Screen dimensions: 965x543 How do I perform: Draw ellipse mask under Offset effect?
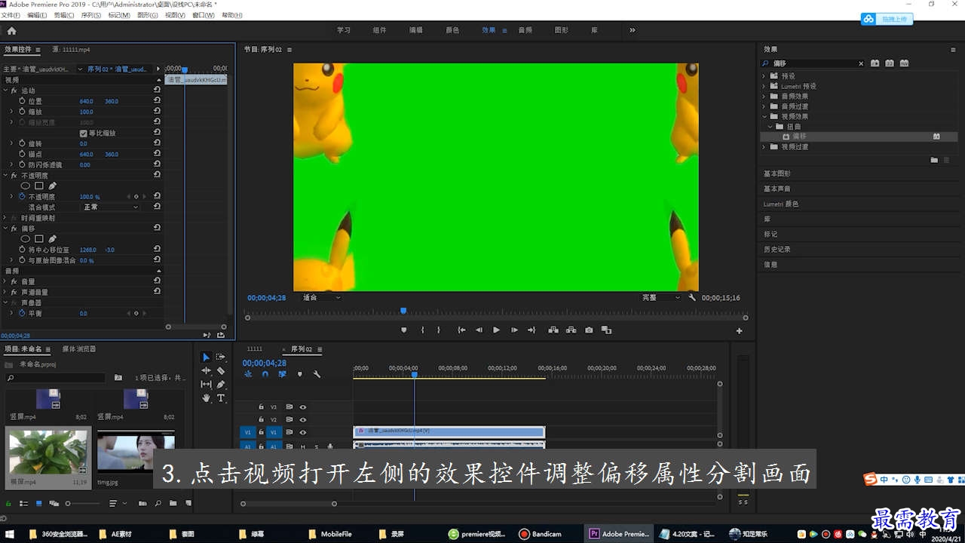pos(26,238)
